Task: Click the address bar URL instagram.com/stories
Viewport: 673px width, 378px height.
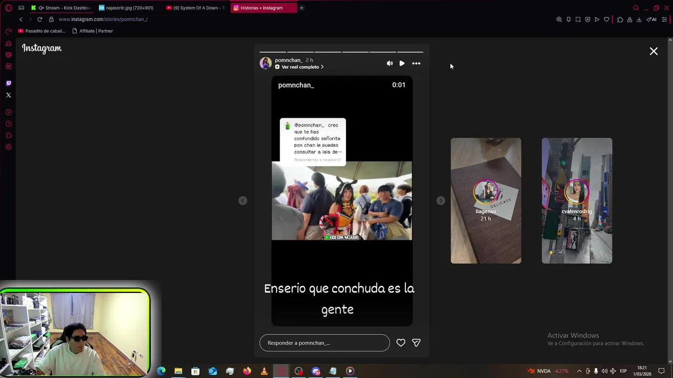Action: [x=103, y=19]
